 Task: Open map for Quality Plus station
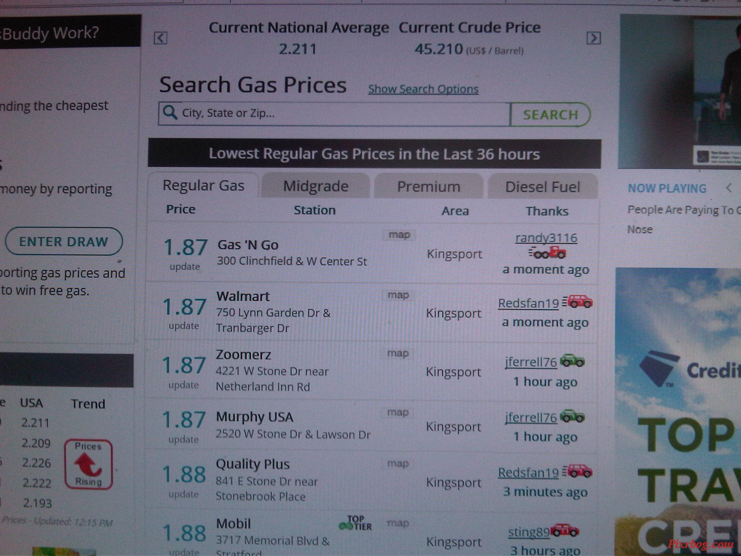398,463
